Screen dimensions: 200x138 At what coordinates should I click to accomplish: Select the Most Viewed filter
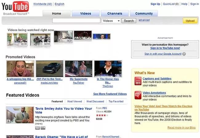point(75,102)
